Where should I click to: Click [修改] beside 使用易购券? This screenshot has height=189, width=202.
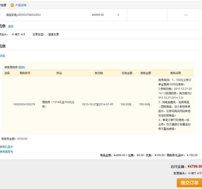tap(22, 67)
